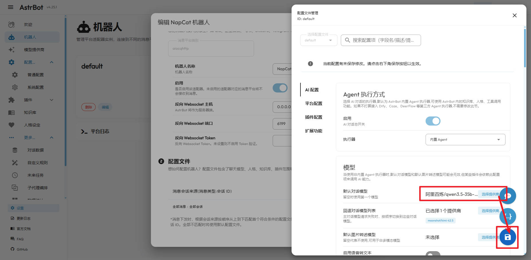This screenshot has height=260, width=531.
Task: Click the 反向 Websocket 主机 0.0.0.0 field
Action: click(282, 107)
